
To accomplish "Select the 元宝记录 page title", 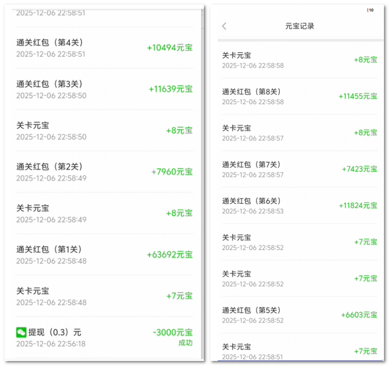I will click(x=299, y=26).
